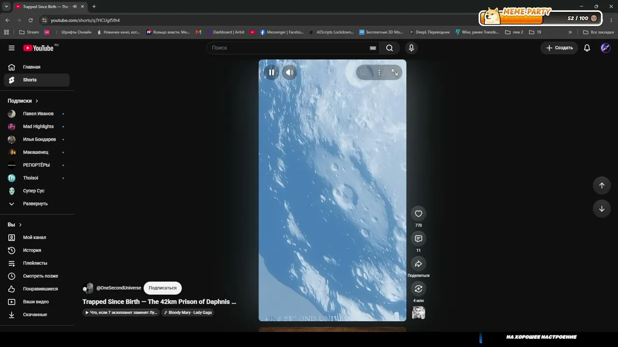Open the on-screen keyboard in search box
618x347 pixels.
coord(373,48)
